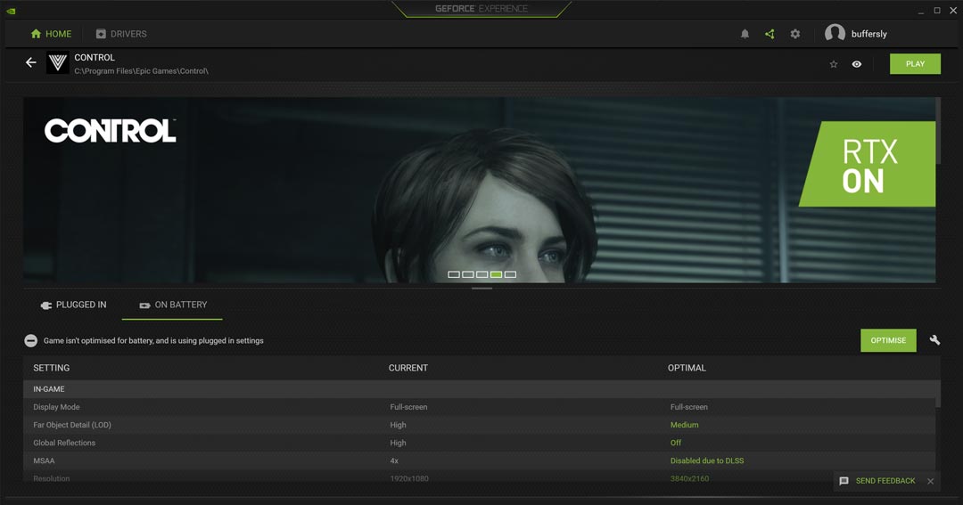The width and height of the screenshot is (963, 505).
Task: Switch to the Home tab
Action: [51, 34]
